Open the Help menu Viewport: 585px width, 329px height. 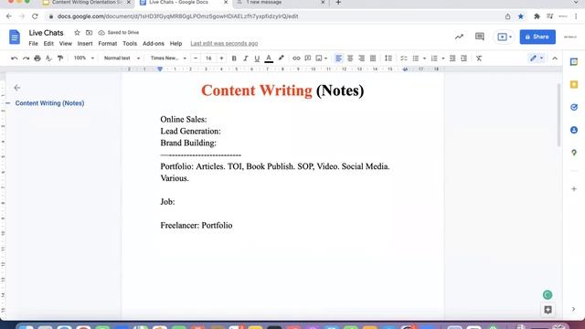[175, 44]
